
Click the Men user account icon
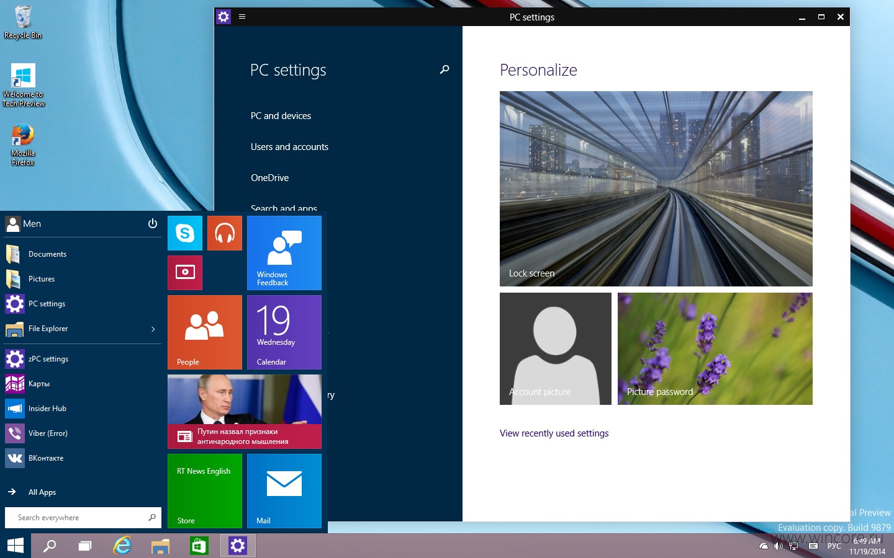pos(13,224)
